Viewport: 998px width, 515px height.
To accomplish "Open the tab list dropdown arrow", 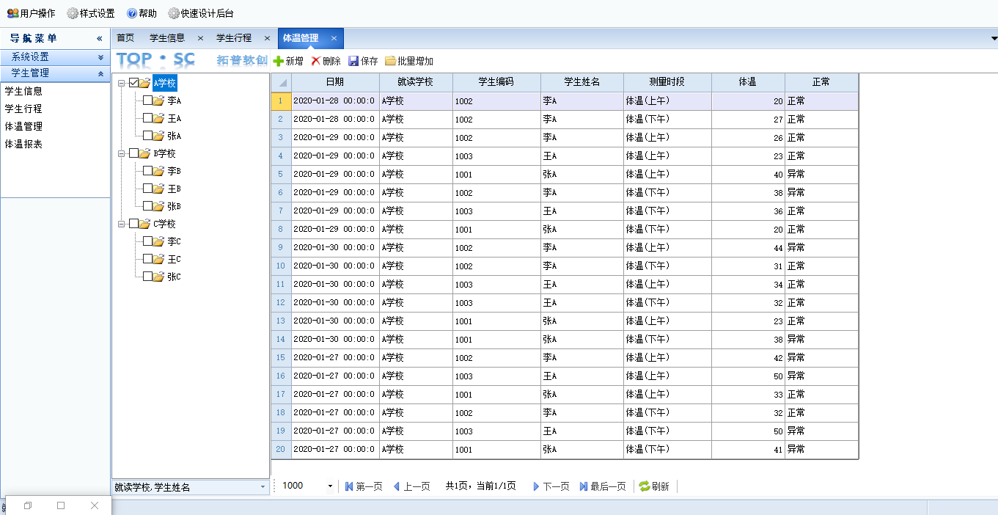I will [994, 38].
